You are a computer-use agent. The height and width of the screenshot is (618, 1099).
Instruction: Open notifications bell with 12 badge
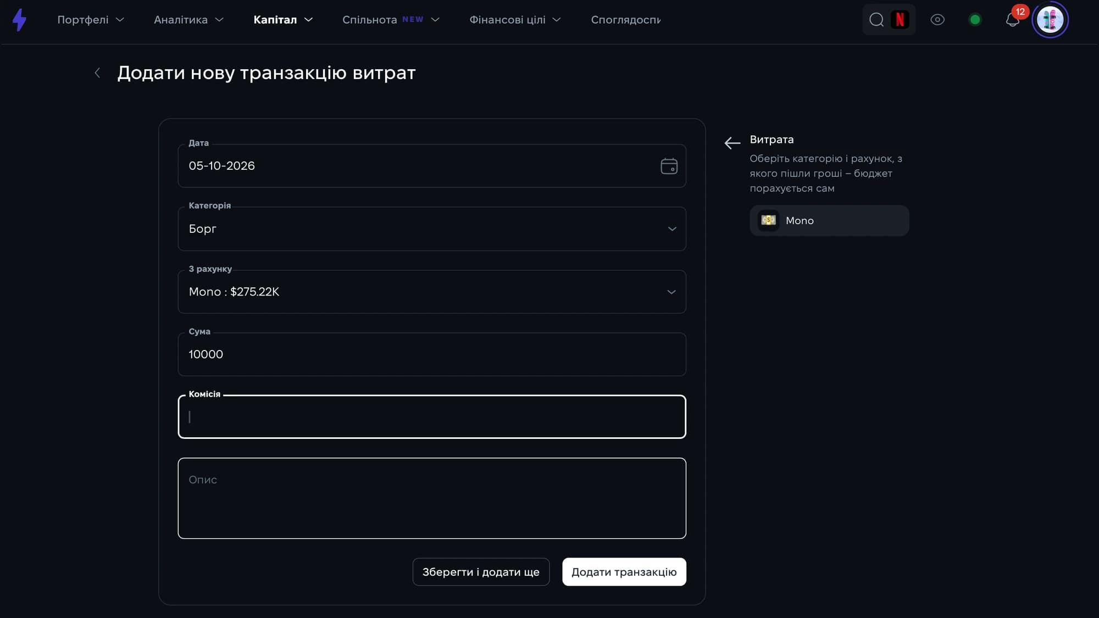point(1013,20)
